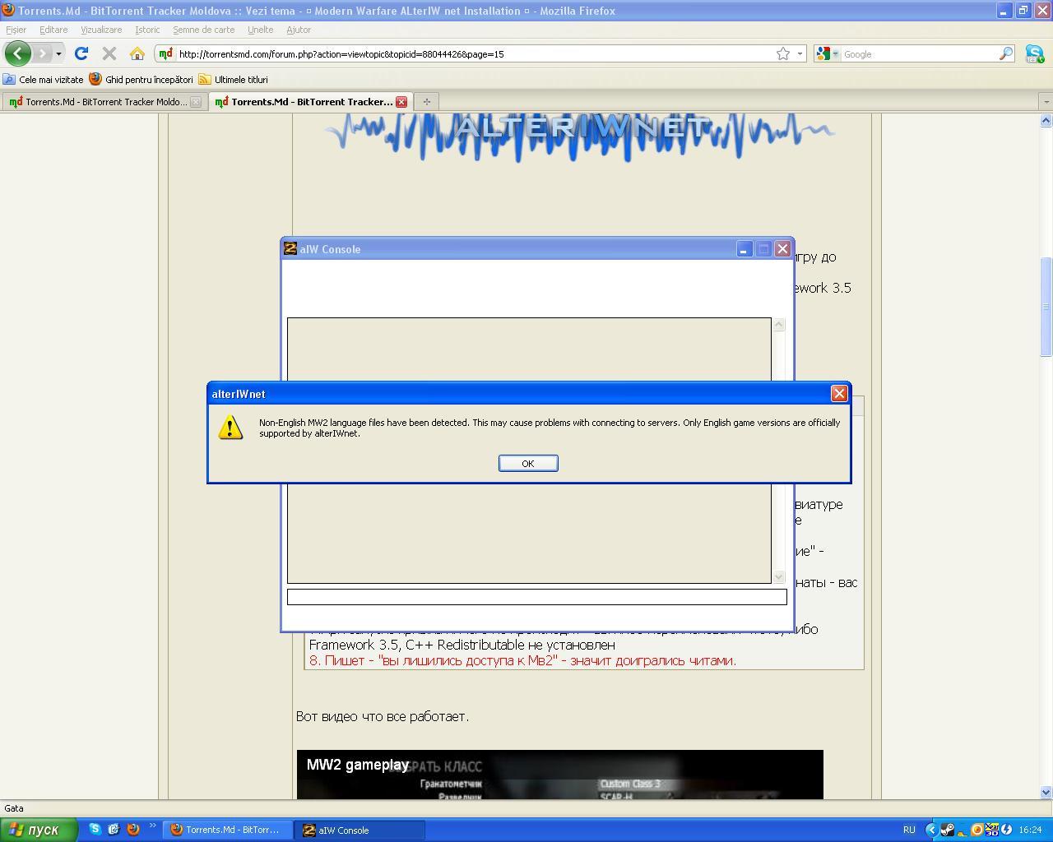Open the Google search engine selector

tap(827, 53)
